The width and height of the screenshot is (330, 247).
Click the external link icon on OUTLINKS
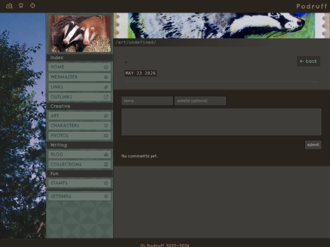click(x=106, y=97)
